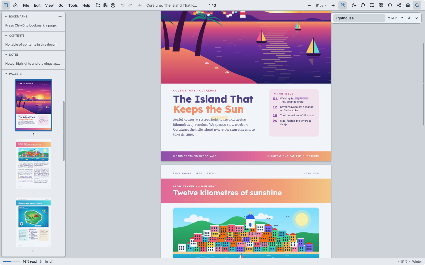Viewport: 425px width, 265px height.
Task: Click the back navigation arrow
Action: [x=140, y=5]
